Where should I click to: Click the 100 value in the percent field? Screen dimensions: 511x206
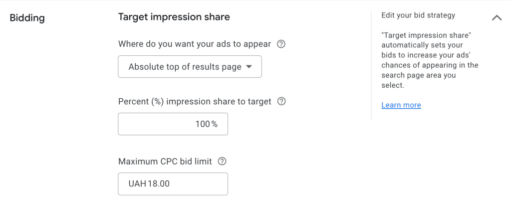(203, 124)
